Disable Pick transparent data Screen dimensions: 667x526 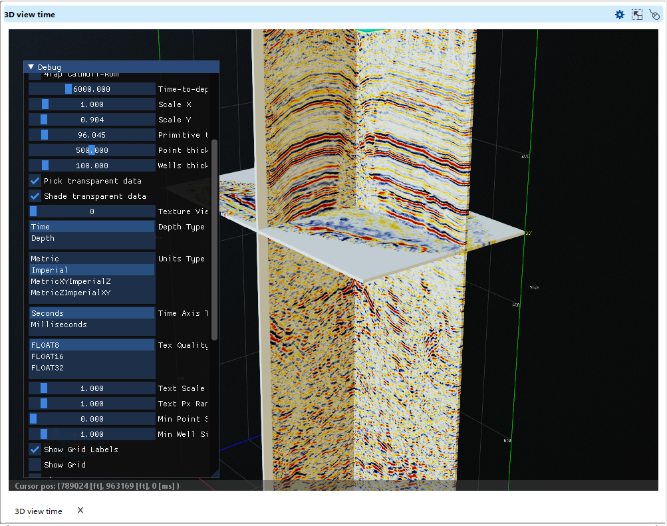(35, 180)
